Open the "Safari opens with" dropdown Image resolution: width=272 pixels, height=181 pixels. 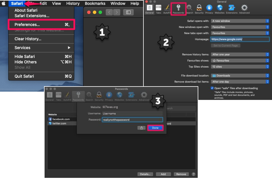(240, 21)
